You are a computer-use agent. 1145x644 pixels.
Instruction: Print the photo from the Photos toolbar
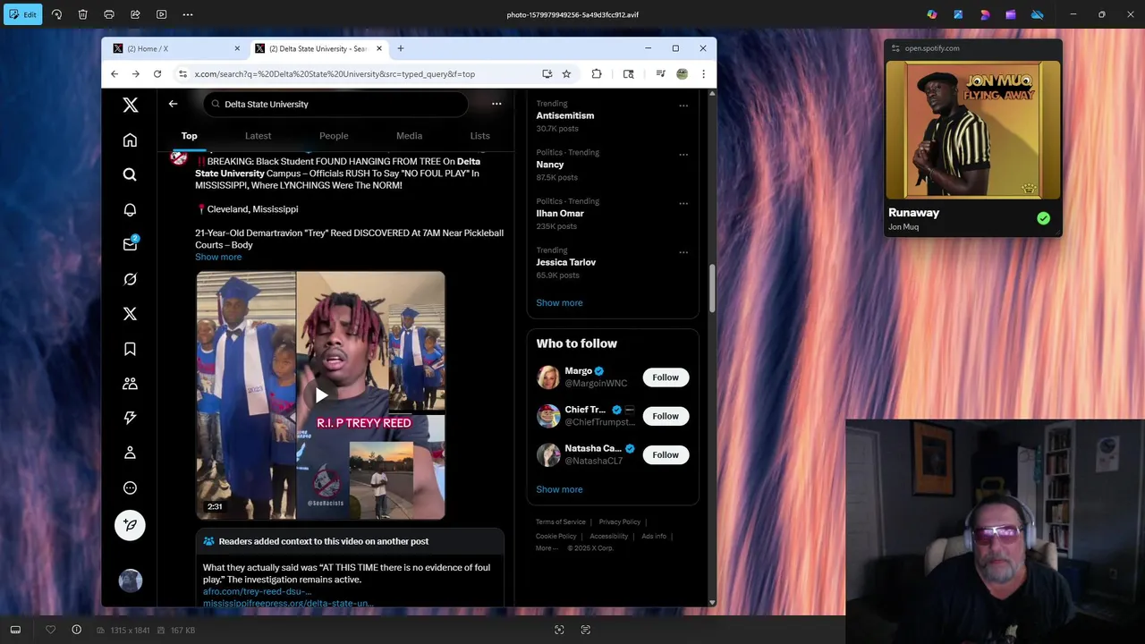point(109,14)
